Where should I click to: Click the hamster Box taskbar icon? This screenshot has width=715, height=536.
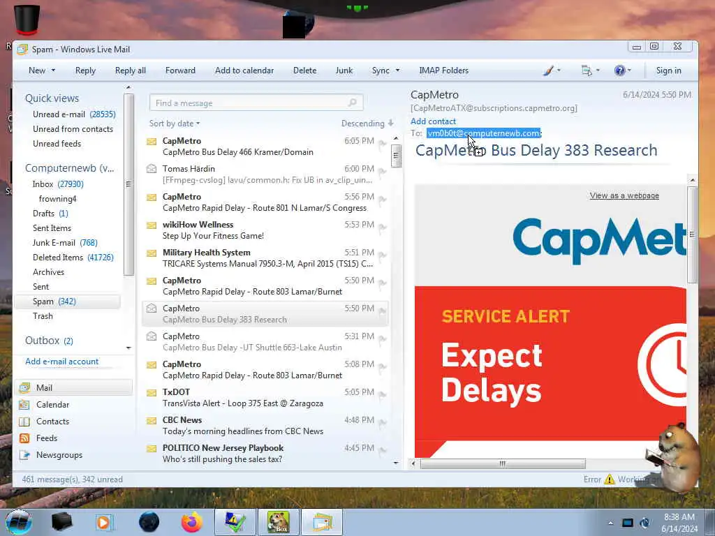279,522
